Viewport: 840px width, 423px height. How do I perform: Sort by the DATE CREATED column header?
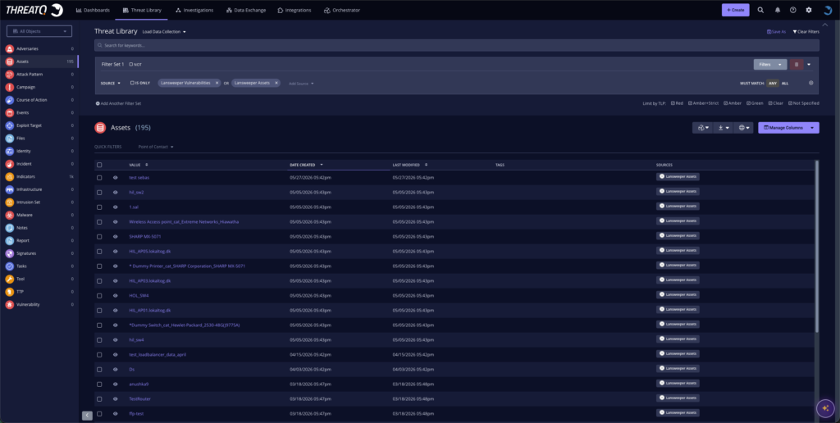point(304,165)
